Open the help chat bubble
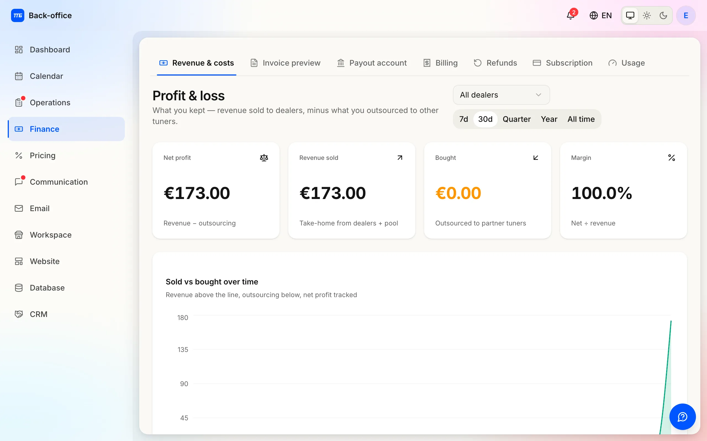This screenshot has height=441, width=707. point(682,416)
